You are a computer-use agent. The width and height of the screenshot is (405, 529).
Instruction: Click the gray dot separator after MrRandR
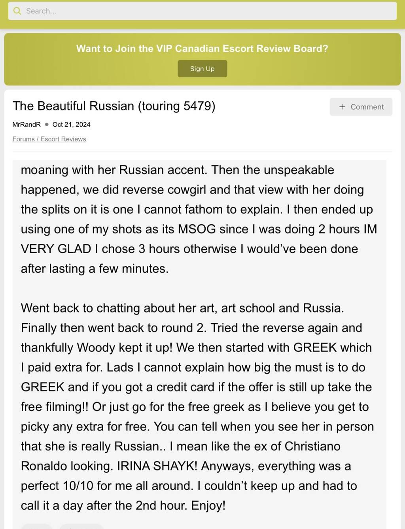(47, 125)
